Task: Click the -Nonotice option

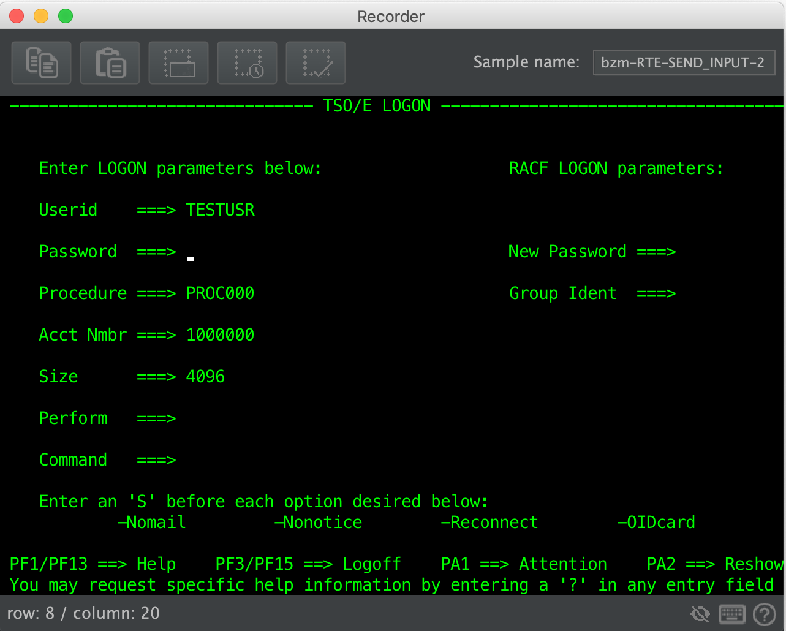Action: [x=318, y=522]
